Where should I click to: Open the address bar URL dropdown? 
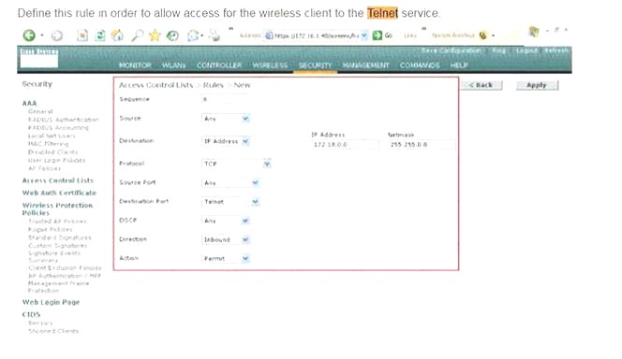pos(364,36)
